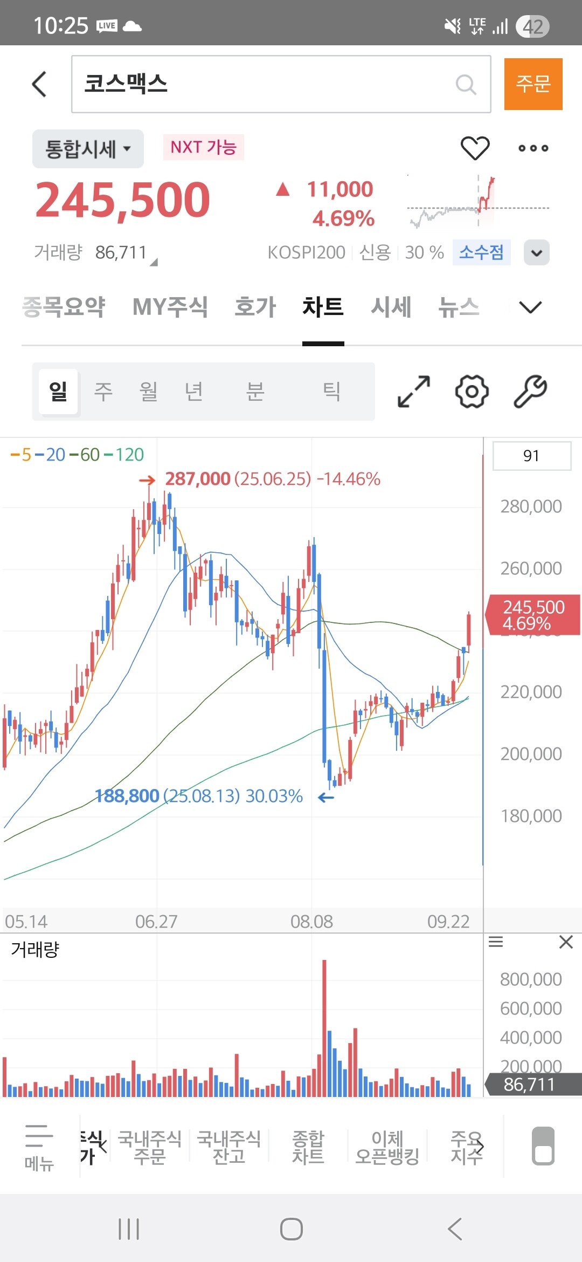Expand stock info details chevron
582x1262 pixels.
(x=537, y=252)
